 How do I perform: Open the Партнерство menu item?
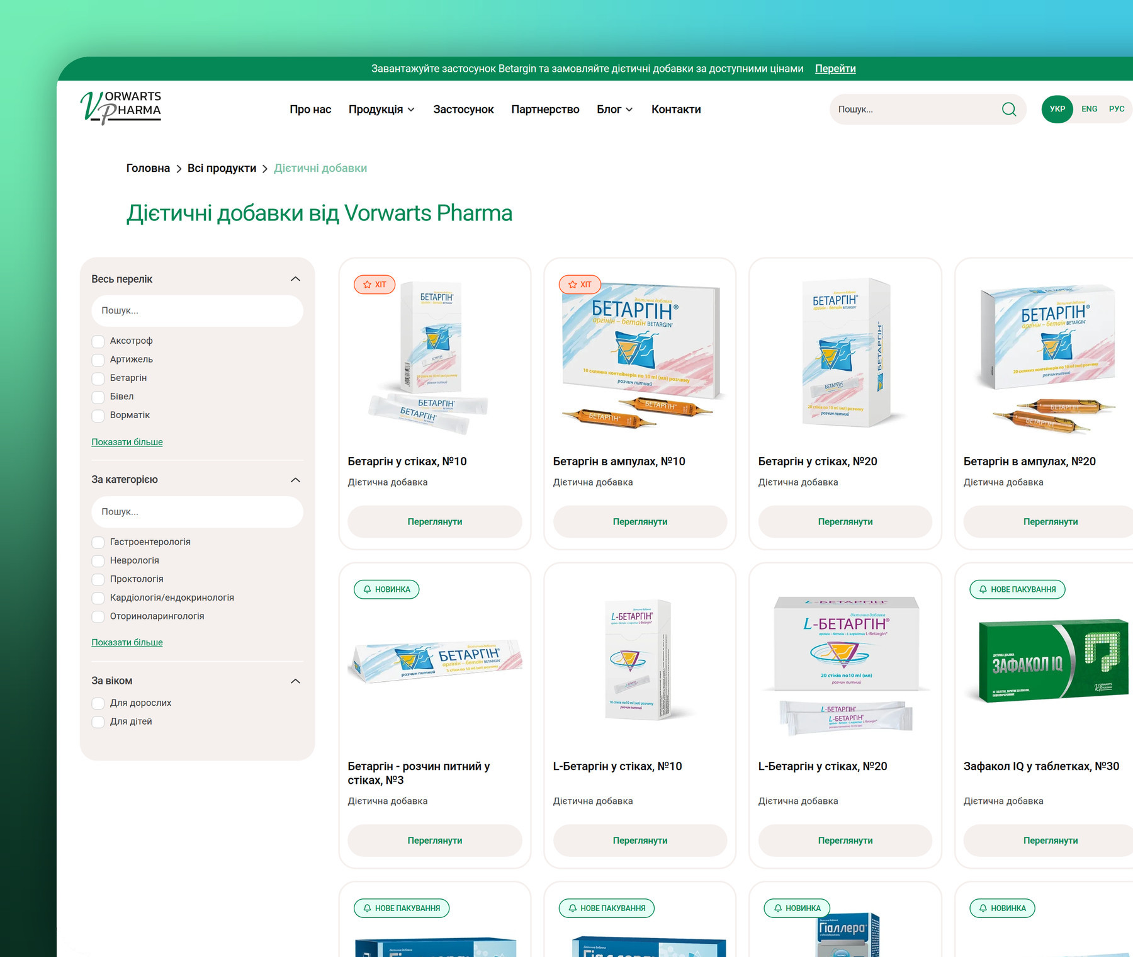click(545, 110)
